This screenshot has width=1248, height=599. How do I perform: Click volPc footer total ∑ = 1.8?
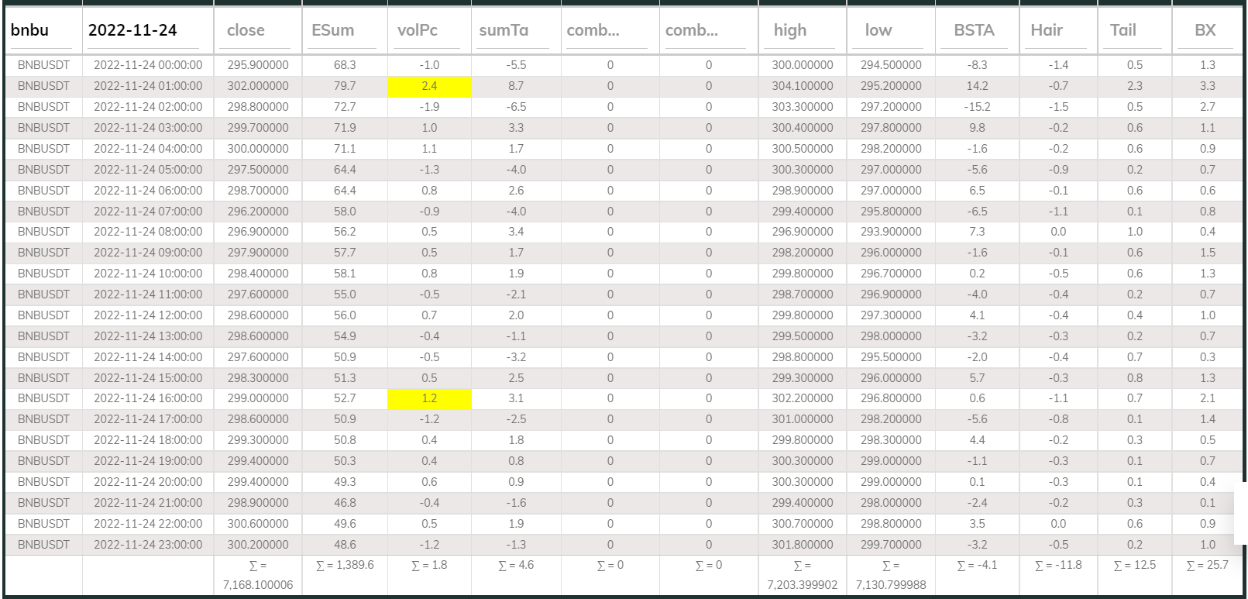[x=429, y=566]
